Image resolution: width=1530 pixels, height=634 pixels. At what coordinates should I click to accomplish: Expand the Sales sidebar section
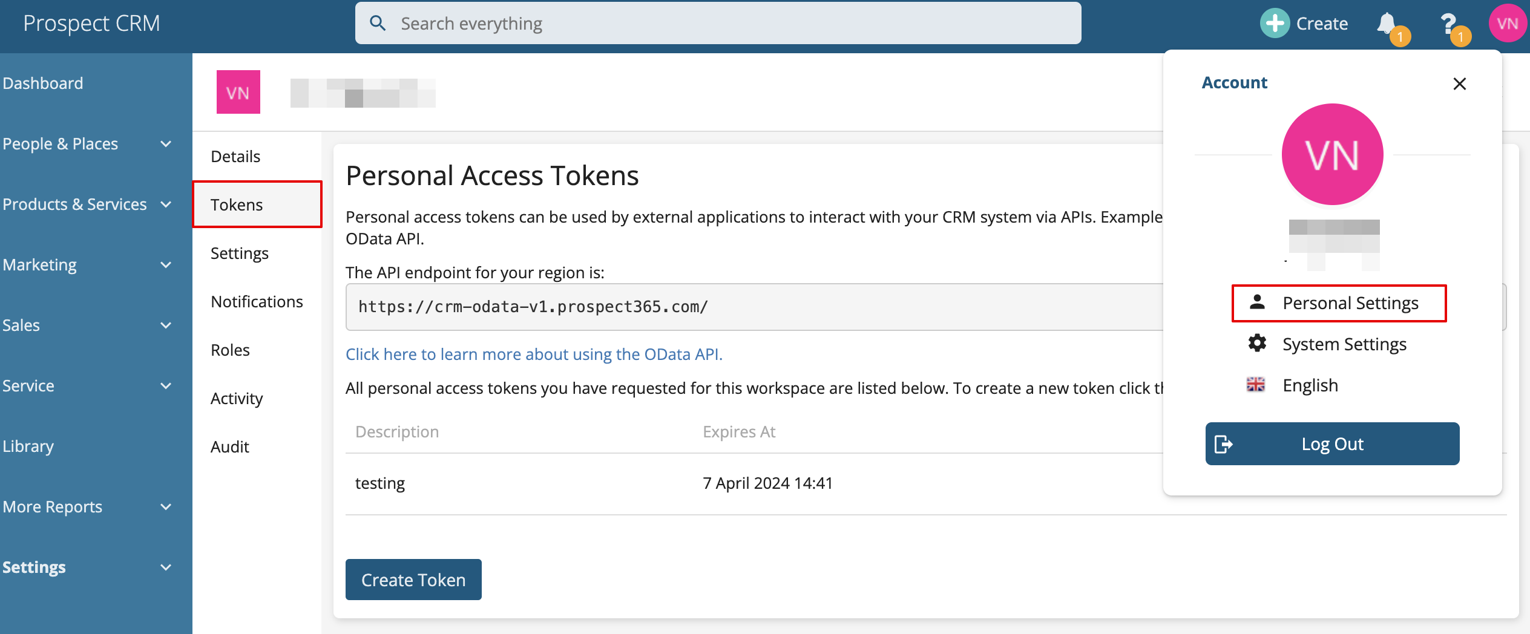pos(166,325)
